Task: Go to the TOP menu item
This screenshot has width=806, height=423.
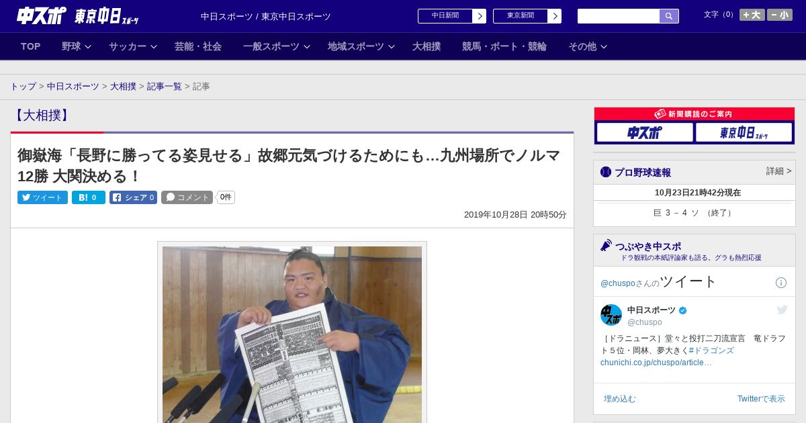Action: click(31, 46)
